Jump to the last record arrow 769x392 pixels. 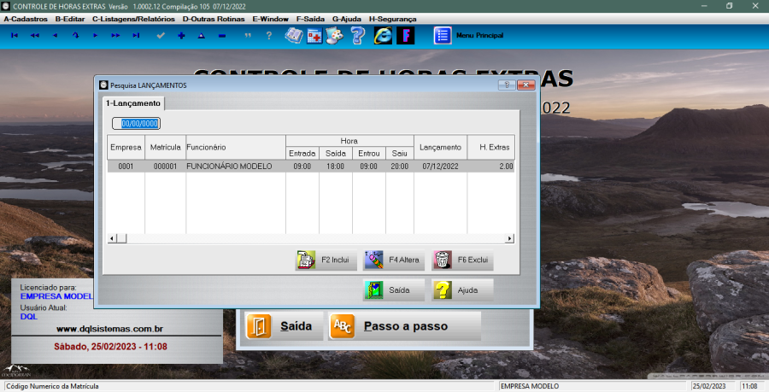click(x=136, y=35)
